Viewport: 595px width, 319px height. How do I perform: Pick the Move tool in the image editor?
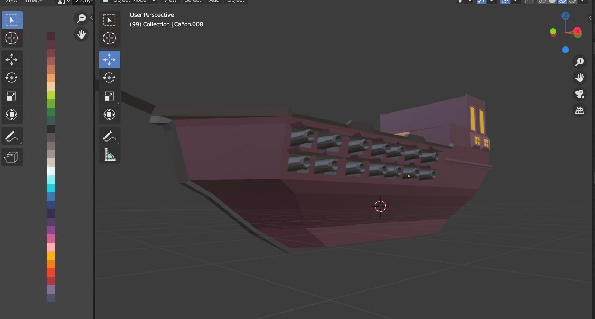[12, 60]
